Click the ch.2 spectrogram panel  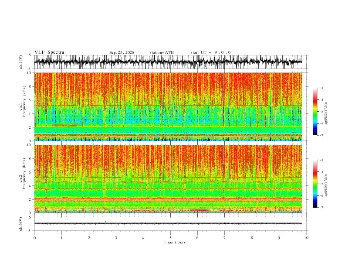(168, 179)
